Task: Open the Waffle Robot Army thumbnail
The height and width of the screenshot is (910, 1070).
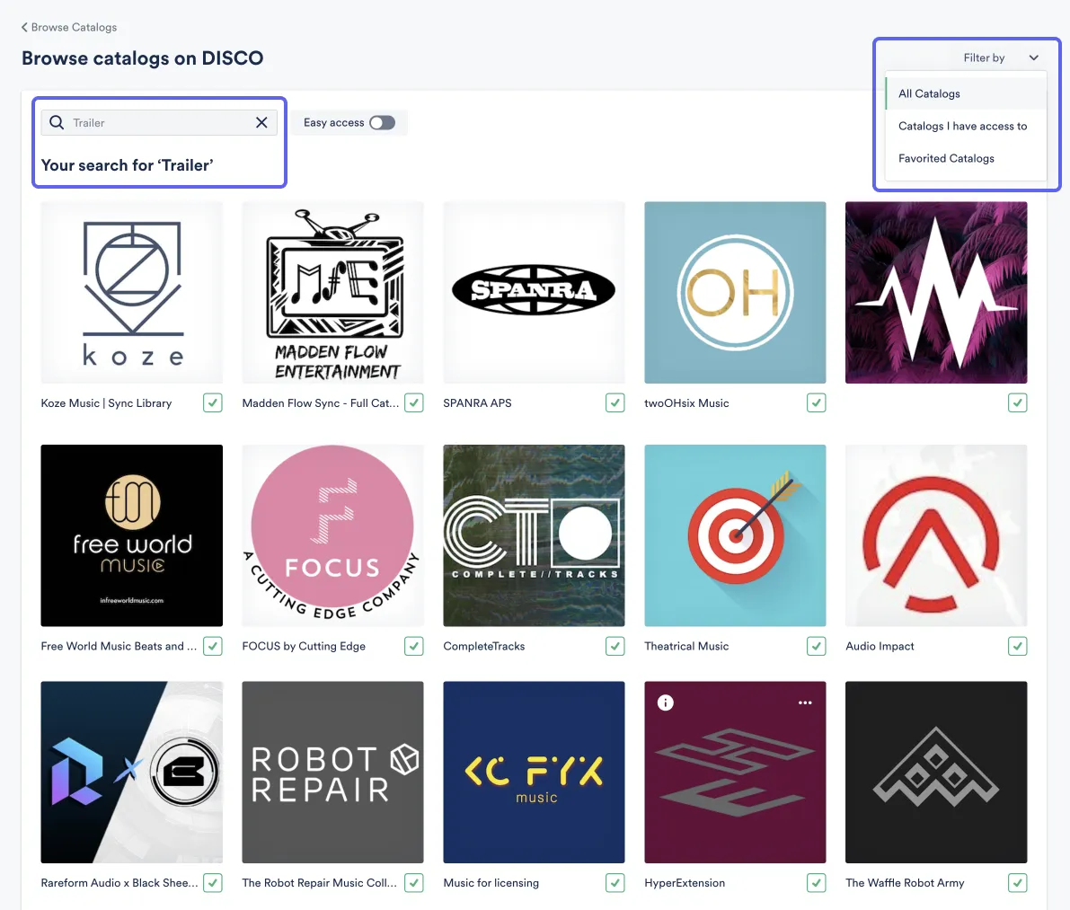Action: 936,773
